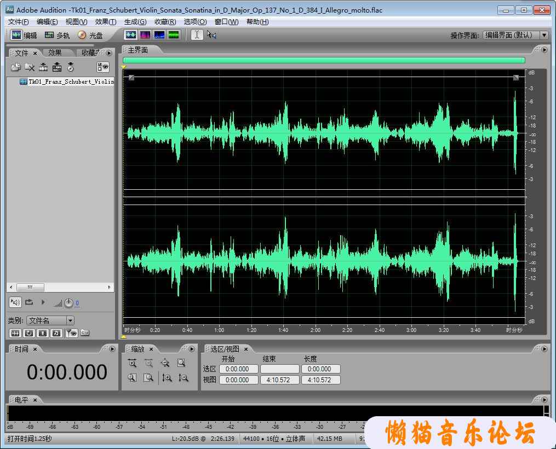Image resolution: width=556 pixels, height=449 pixels.
Task: Click Zoom In Horizontally icon
Action: (132, 363)
